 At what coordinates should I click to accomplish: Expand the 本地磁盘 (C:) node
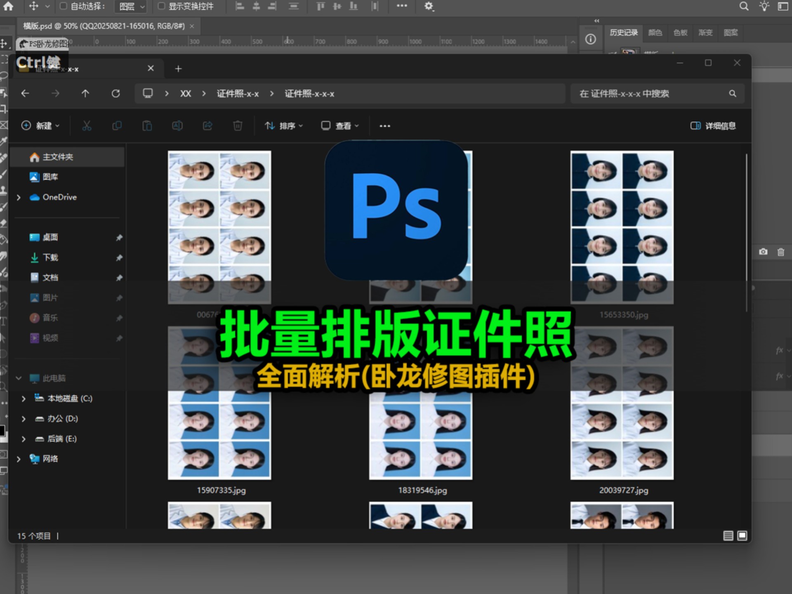tap(24, 398)
